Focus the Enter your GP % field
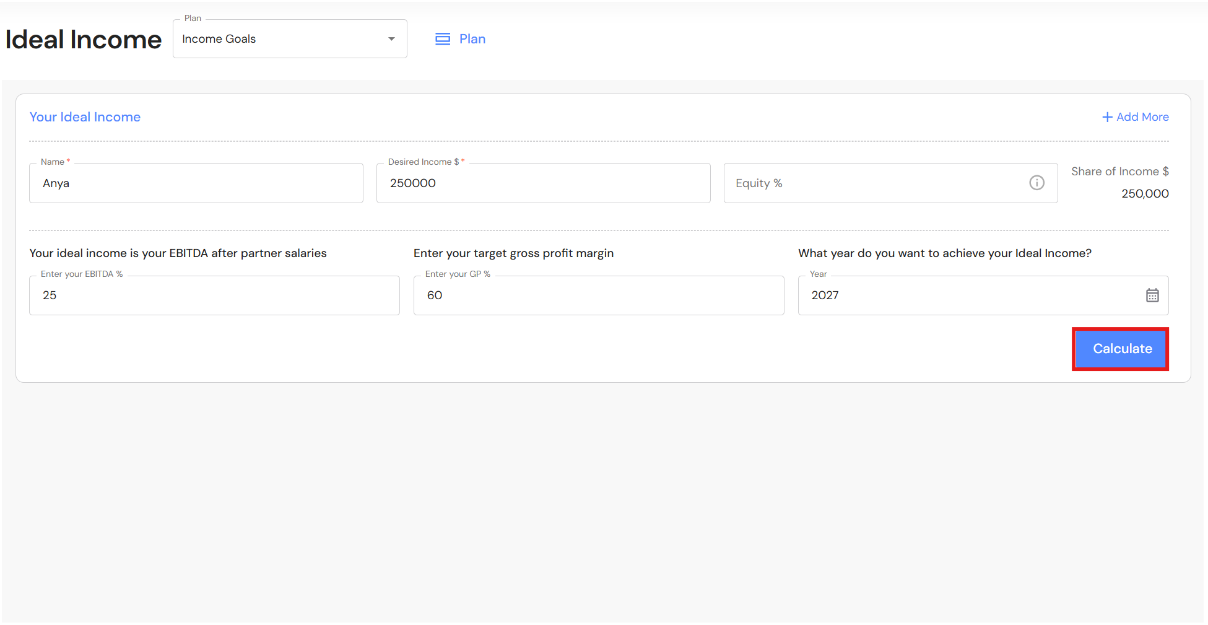Screen dimensions: 1208x625 598,295
